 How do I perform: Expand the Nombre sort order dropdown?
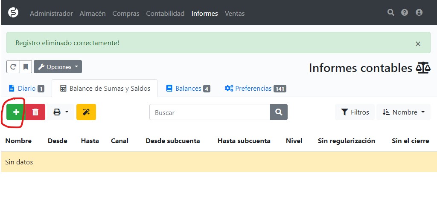[x=404, y=112]
